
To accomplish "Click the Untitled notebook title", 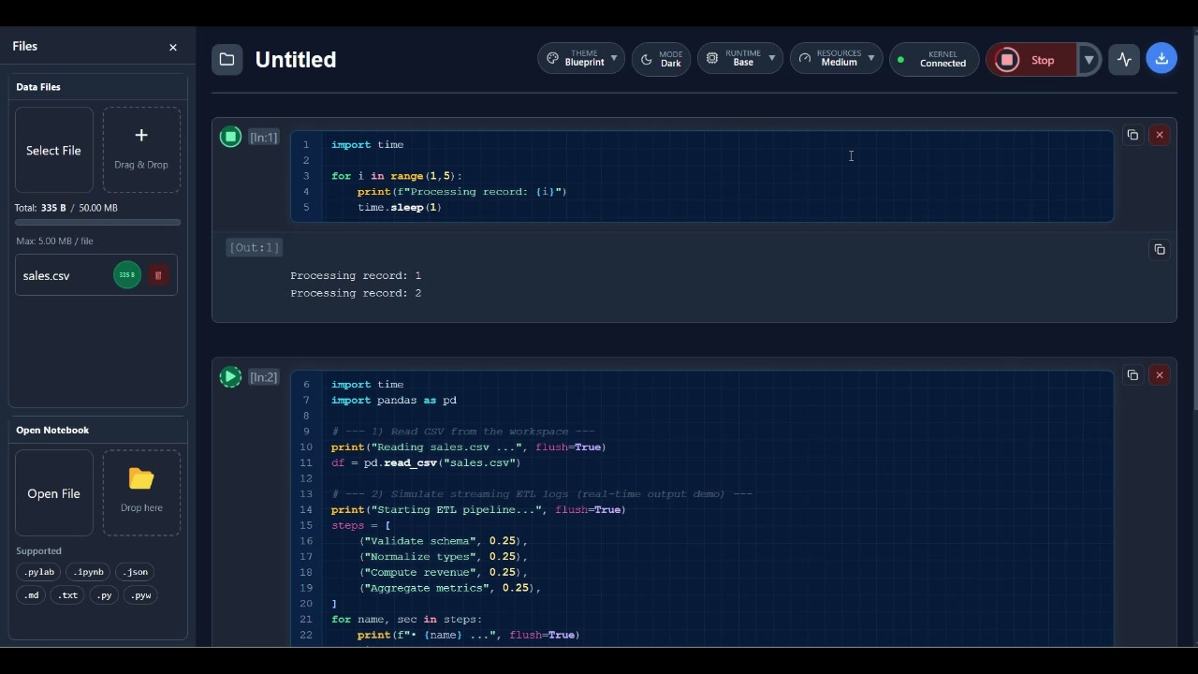I will [296, 60].
